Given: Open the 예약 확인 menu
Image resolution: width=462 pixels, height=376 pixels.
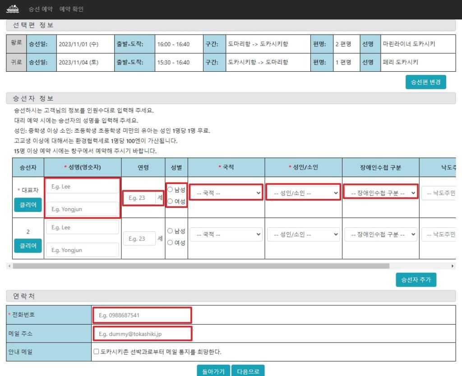Looking at the screenshot, I should [x=71, y=9].
